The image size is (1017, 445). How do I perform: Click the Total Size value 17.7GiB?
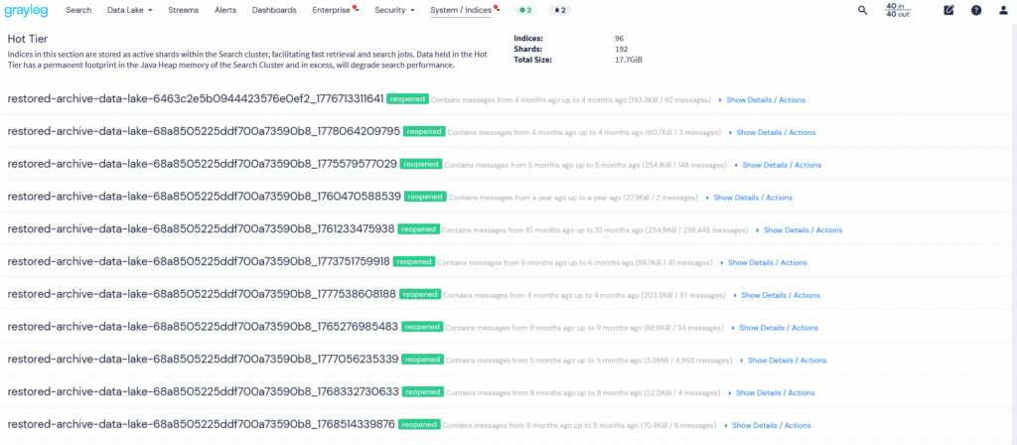(629, 60)
